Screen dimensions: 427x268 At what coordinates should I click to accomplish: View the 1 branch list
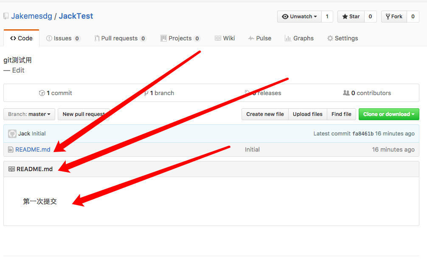pyautogui.click(x=159, y=93)
